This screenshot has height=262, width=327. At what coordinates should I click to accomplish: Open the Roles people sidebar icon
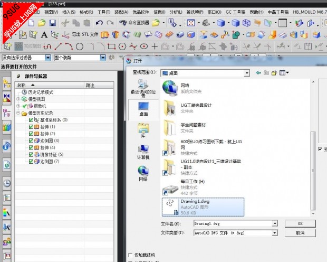coord(7,242)
